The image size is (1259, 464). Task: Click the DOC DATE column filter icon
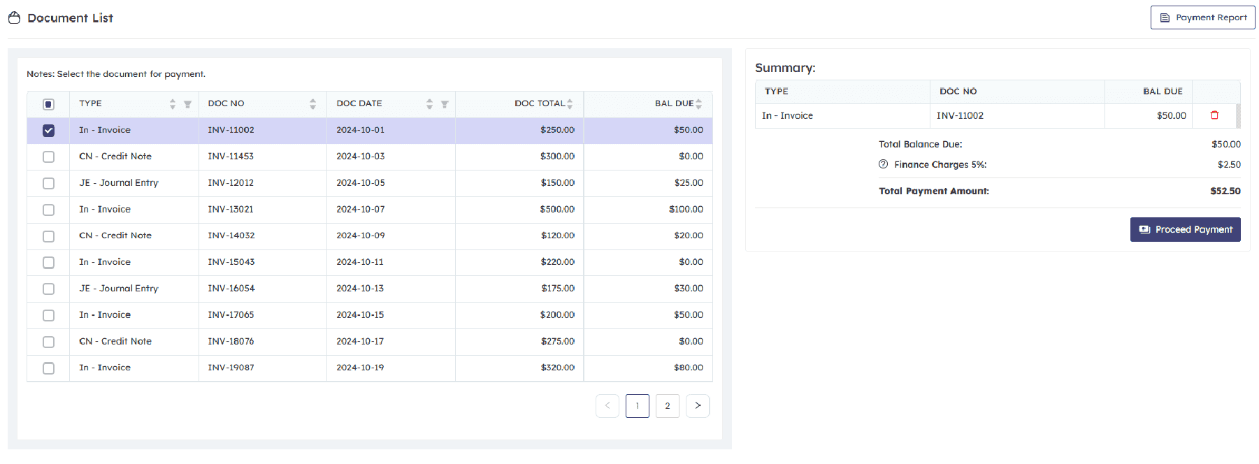pyautogui.click(x=445, y=104)
